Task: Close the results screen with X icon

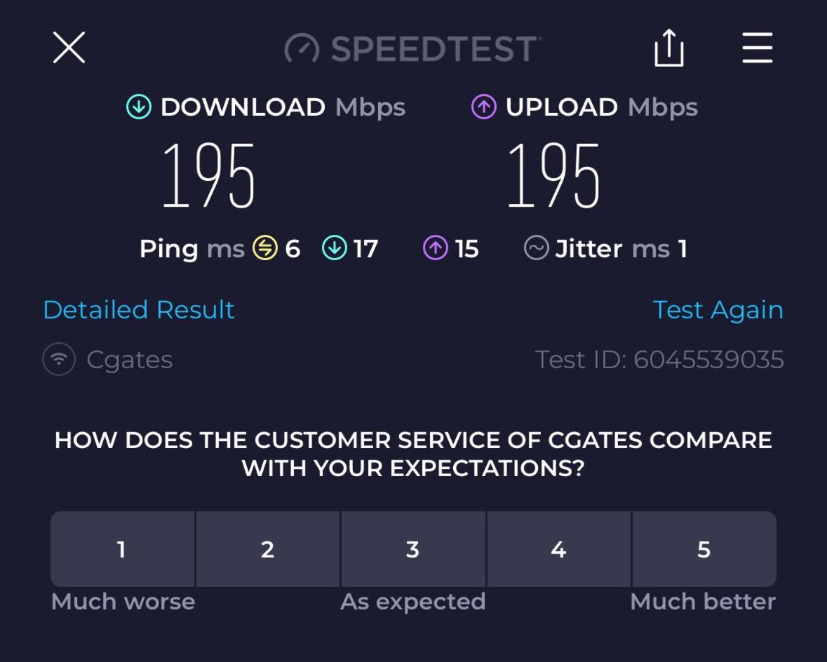Action: click(x=69, y=48)
